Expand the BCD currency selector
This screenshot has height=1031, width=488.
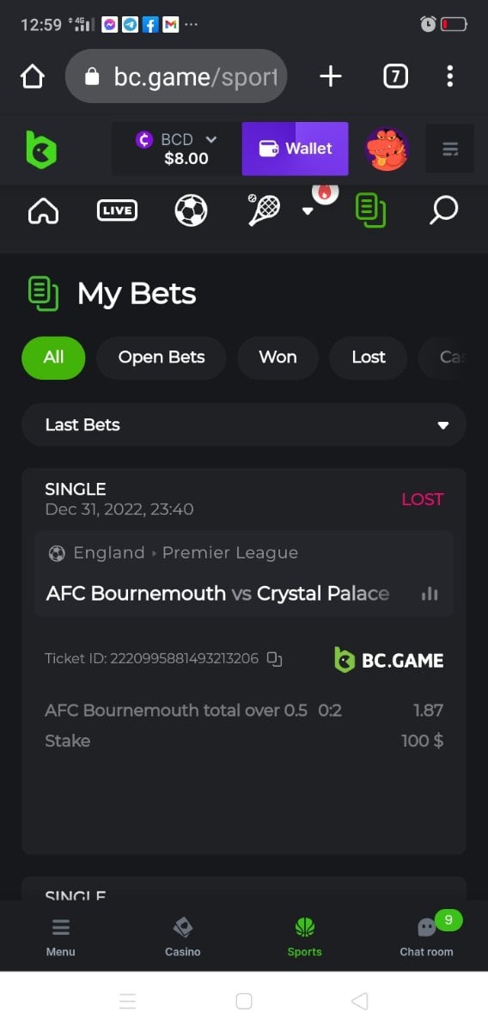[x=177, y=149]
